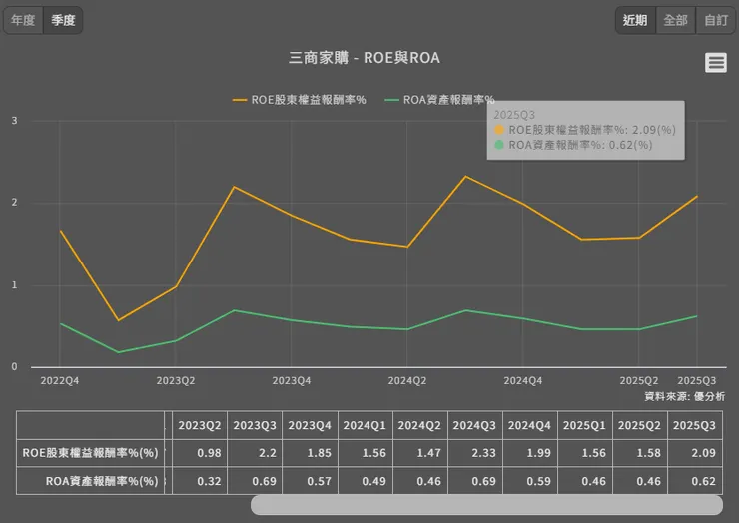Screen dimensions: 739x523
Task: Click the 2024Q4 table column header
Action: pos(529,425)
